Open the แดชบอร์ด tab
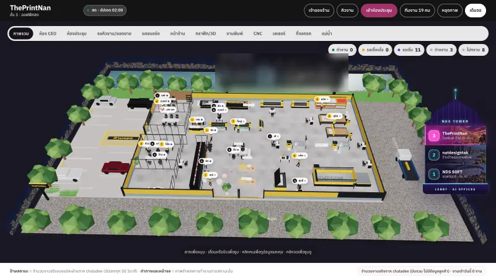496x279 pixels. click(x=151, y=33)
